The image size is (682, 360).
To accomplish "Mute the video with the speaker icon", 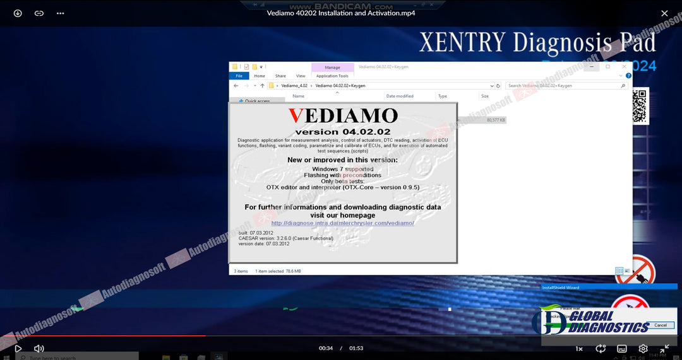I will 39,348.
